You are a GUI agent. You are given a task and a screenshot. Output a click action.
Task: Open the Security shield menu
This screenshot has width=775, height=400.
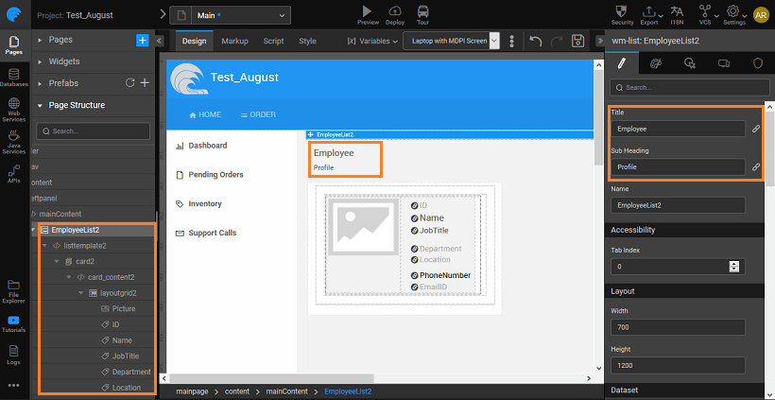coord(623,11)
